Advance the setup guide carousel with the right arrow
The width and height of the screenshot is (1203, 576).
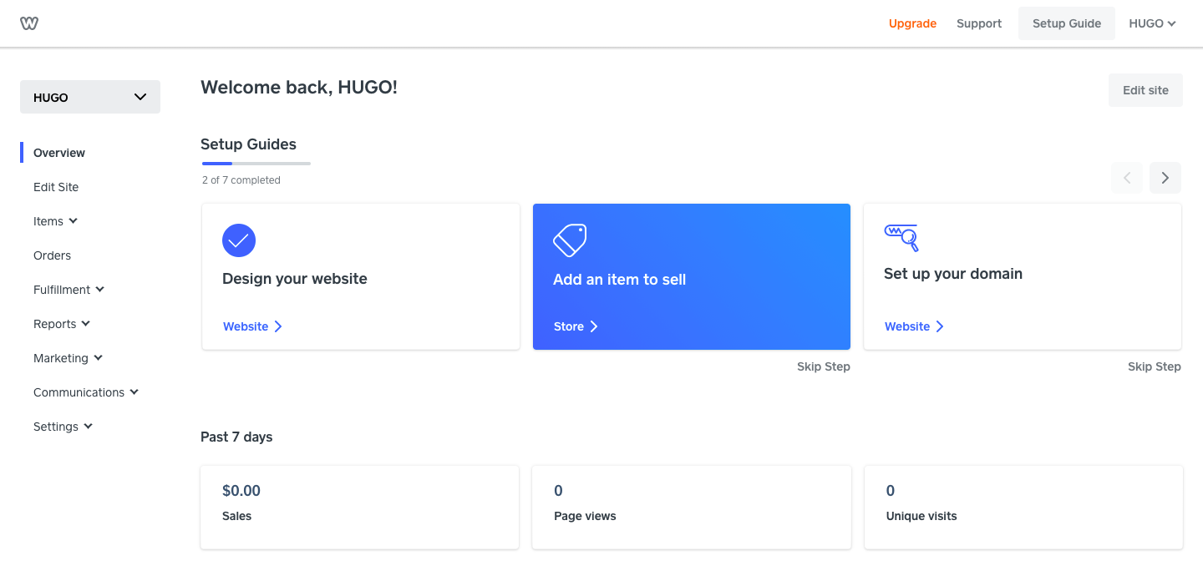tap(1165, 177)
